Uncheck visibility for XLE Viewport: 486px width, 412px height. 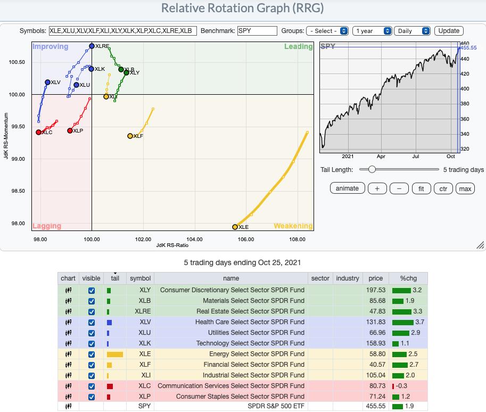(x=92, y=355)
